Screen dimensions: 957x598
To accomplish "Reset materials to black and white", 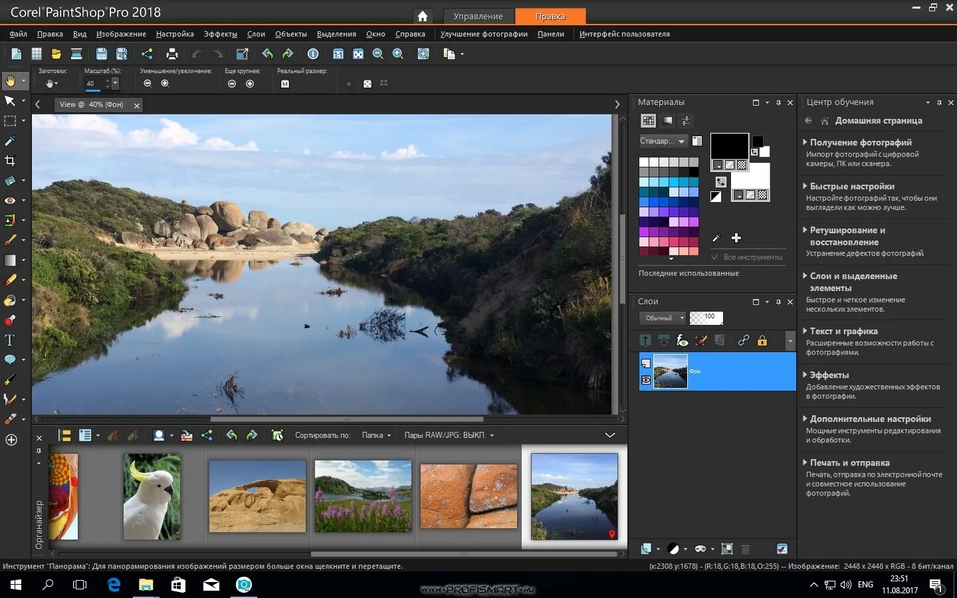I will [x=716, y=197].
